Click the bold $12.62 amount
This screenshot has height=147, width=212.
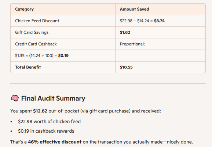(40, 111)
